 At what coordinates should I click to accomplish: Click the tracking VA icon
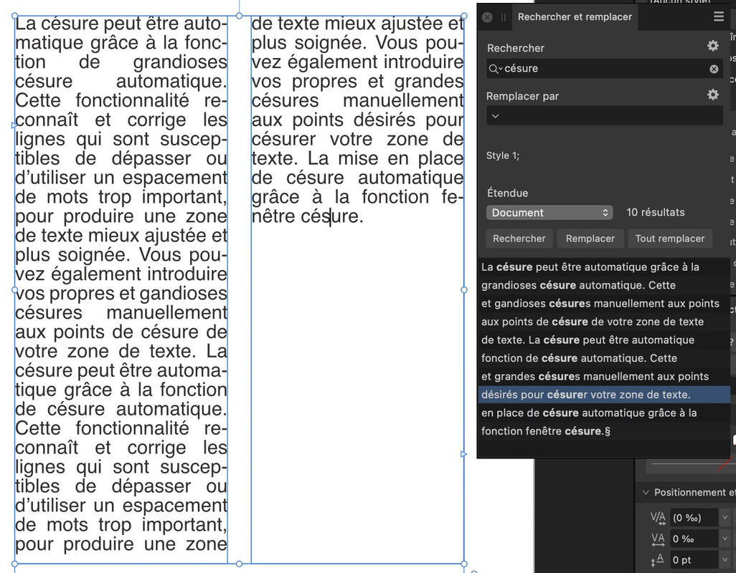(658, 539)
